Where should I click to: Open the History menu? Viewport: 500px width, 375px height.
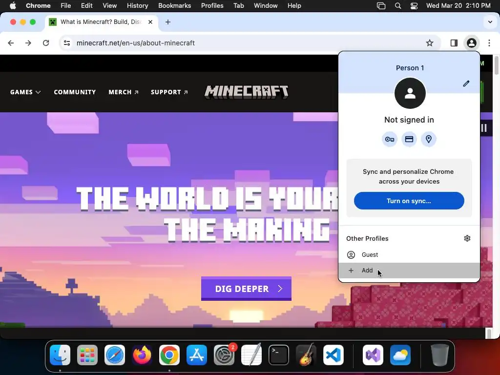(137, 6)
